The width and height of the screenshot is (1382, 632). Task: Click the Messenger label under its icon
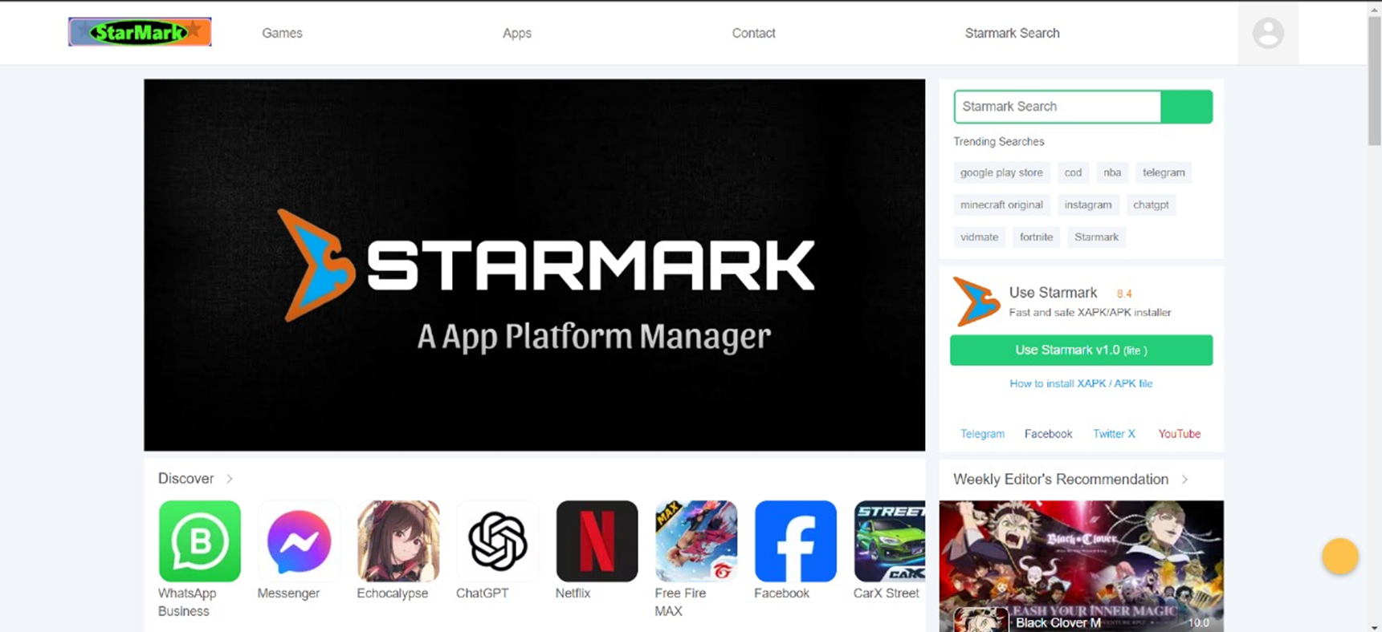pos(288,594)
